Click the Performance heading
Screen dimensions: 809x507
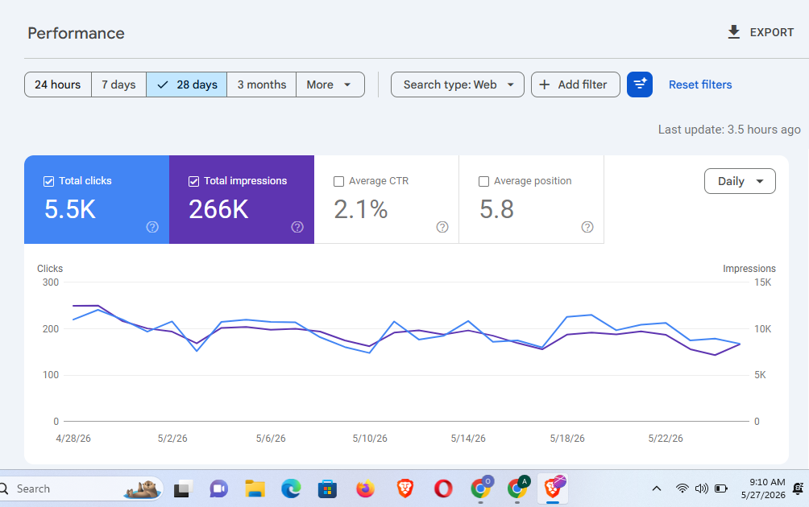[x=76, y=33]
